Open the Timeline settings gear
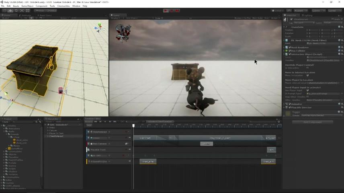 [278, 122]
